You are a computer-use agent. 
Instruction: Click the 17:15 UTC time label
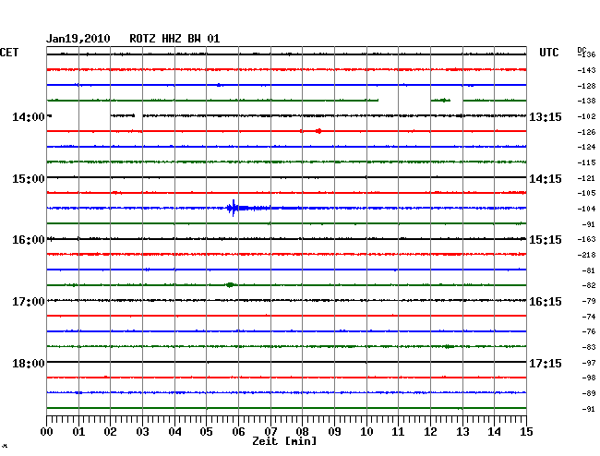point(546,363)
